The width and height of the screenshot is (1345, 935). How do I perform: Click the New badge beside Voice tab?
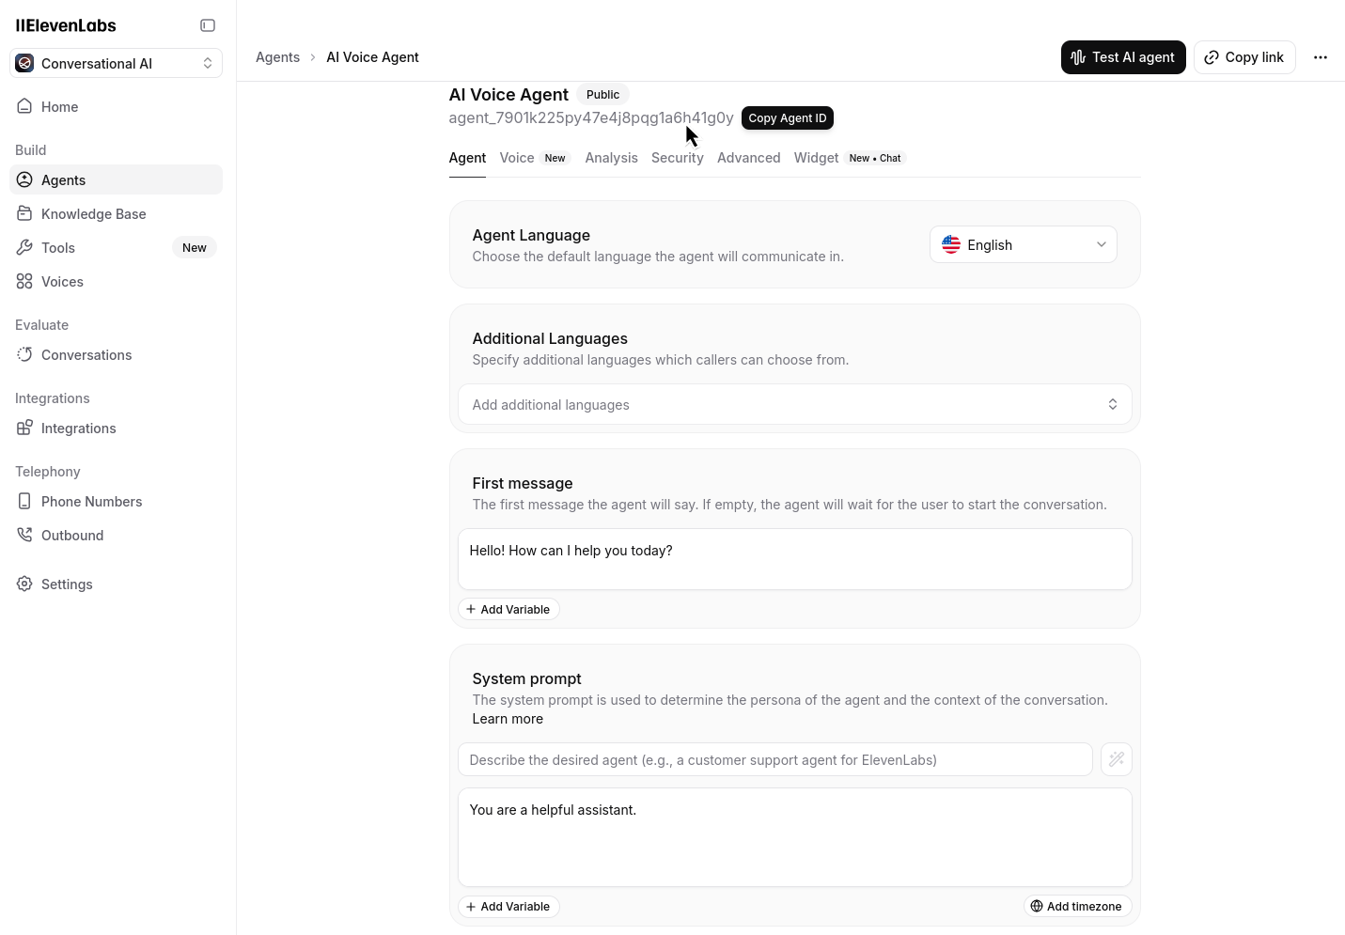[555, 158]
